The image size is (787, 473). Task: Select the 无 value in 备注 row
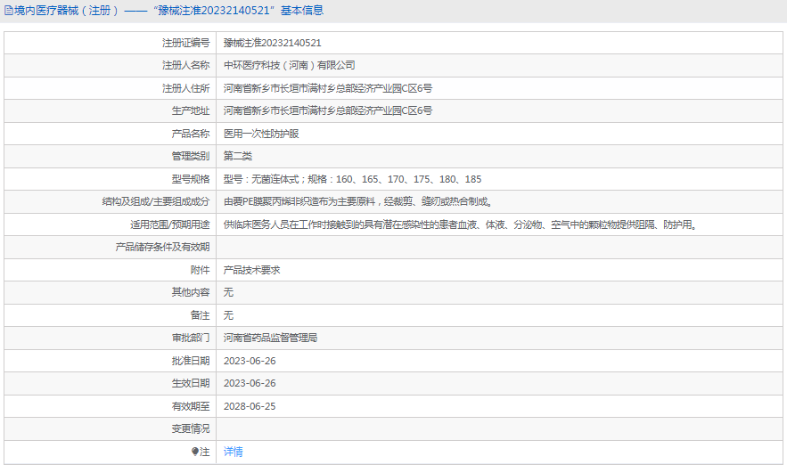[x=228, y=315]
